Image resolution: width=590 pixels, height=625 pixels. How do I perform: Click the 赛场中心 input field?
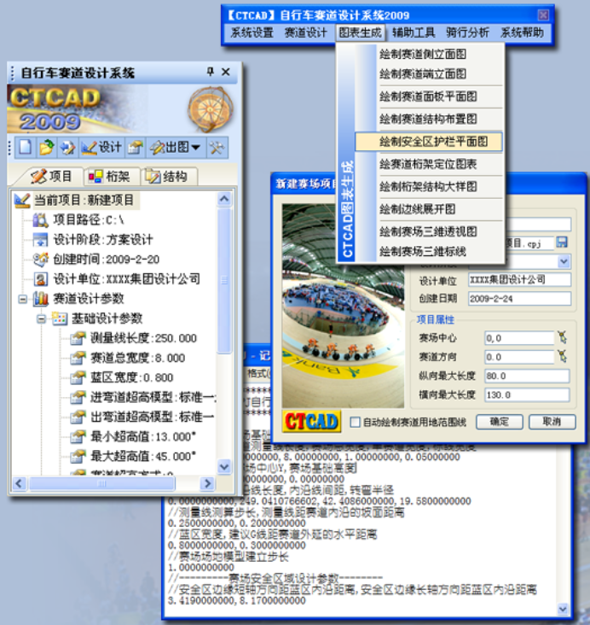(519, 338)
